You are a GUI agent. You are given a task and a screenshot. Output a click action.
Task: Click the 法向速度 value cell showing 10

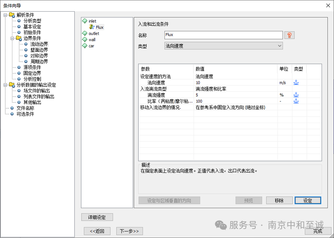235,83
